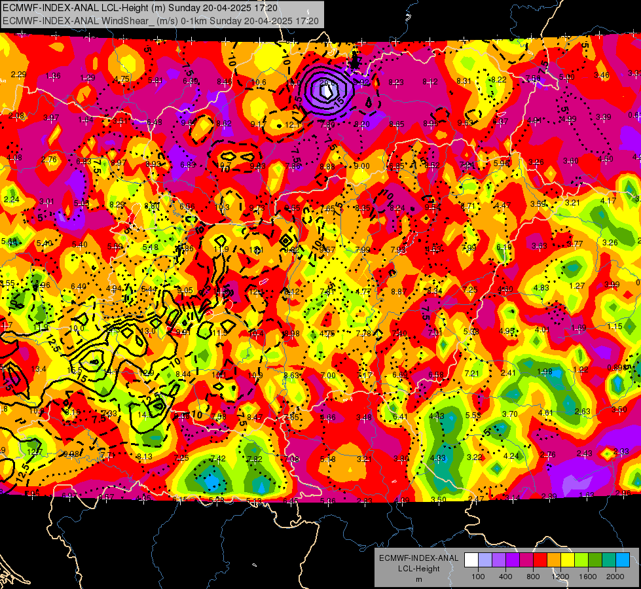Click legend label 'LCL-Height'
This screenshot has height=589, width=641.
[x=418, y=569]
